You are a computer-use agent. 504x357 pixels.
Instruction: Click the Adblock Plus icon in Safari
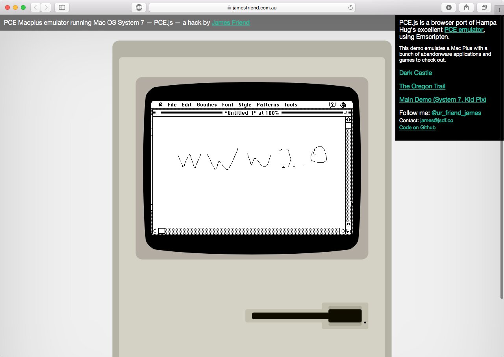point(139,7)
